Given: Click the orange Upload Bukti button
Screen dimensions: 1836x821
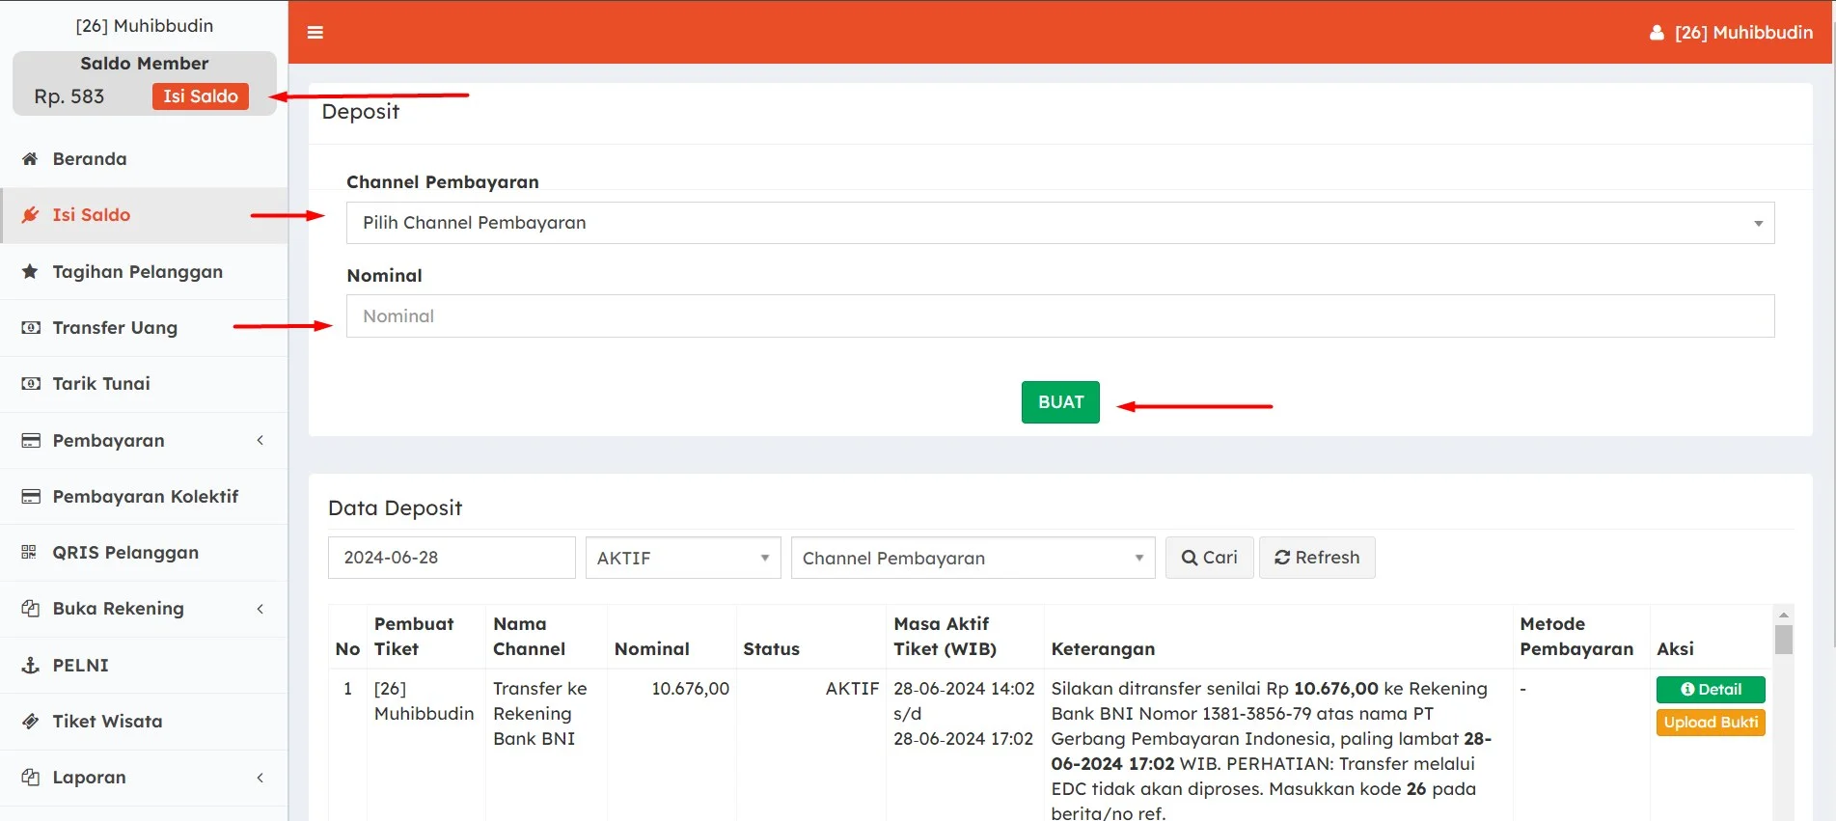Looking at the screenshot, I should pos(1710,723).
